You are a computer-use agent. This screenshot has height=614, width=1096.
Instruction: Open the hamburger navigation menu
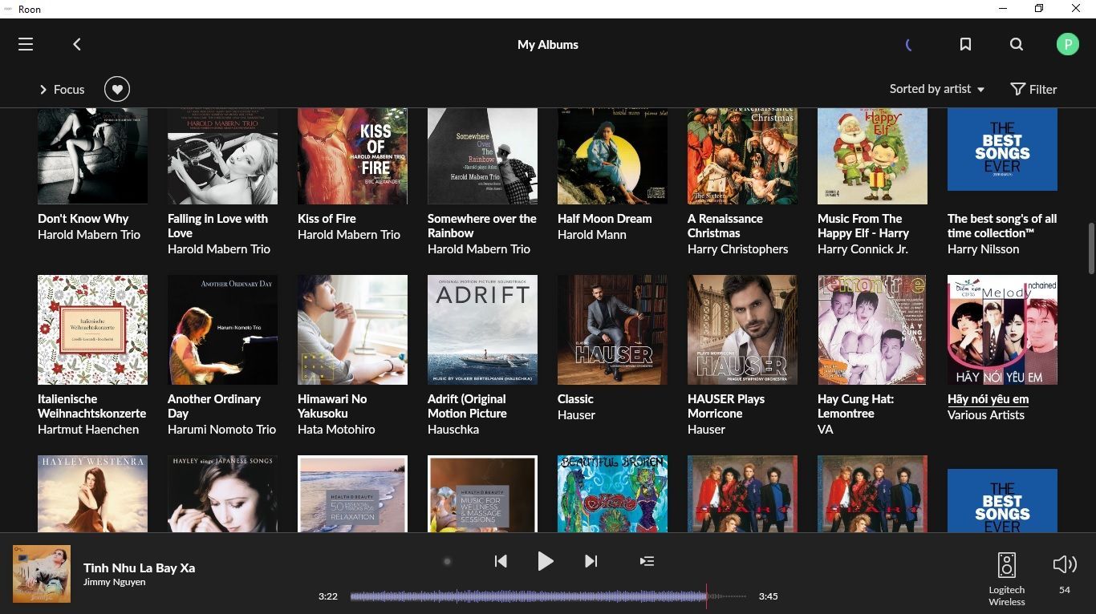[26, 45]
